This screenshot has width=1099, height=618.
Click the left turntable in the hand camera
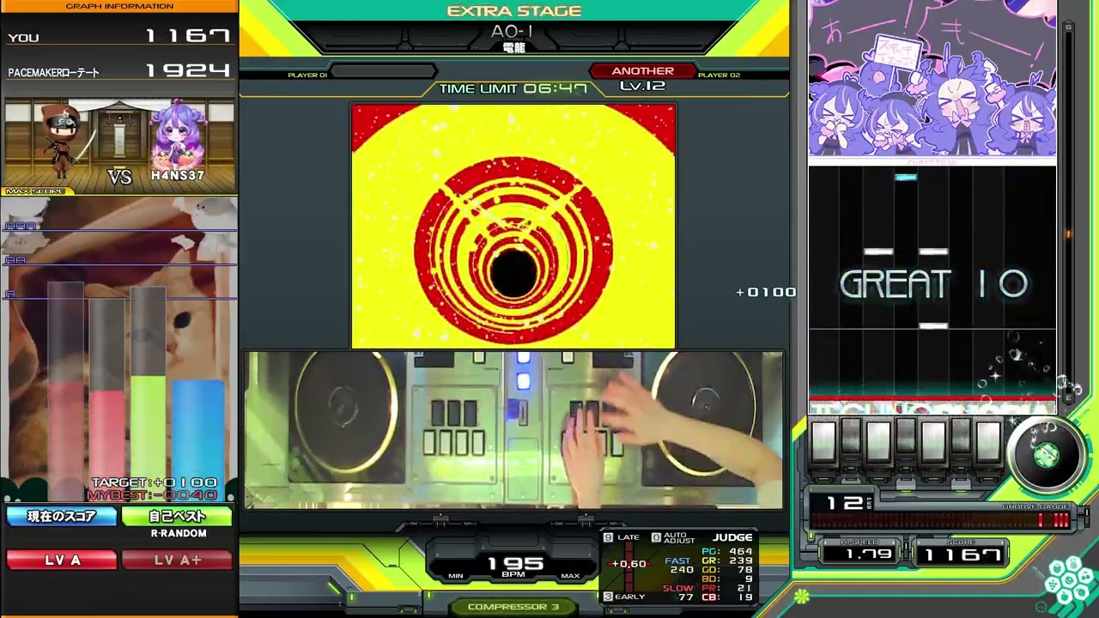pyautogui.click(x=346, y=408)
